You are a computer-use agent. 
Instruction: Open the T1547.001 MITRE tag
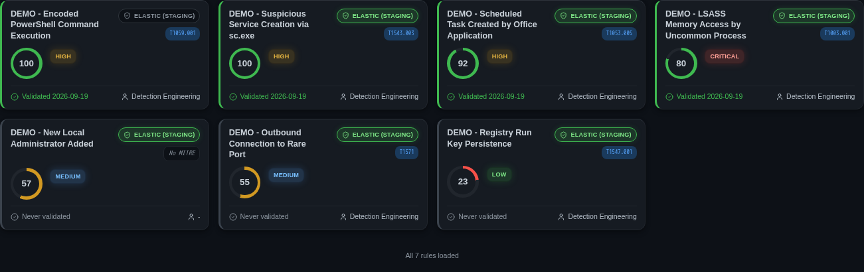(619, 153)
